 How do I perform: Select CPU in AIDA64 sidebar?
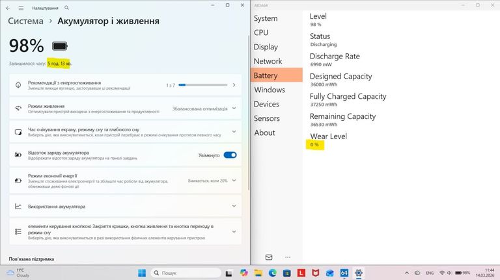tap(261, 32)
